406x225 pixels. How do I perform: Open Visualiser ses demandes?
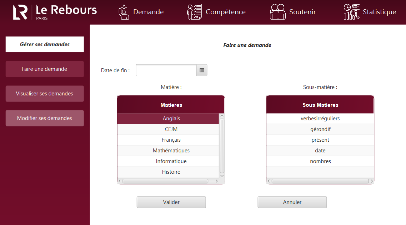(x=45, y=94)
